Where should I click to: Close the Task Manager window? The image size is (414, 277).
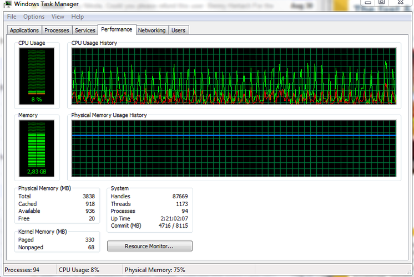(x=401, y=2)
